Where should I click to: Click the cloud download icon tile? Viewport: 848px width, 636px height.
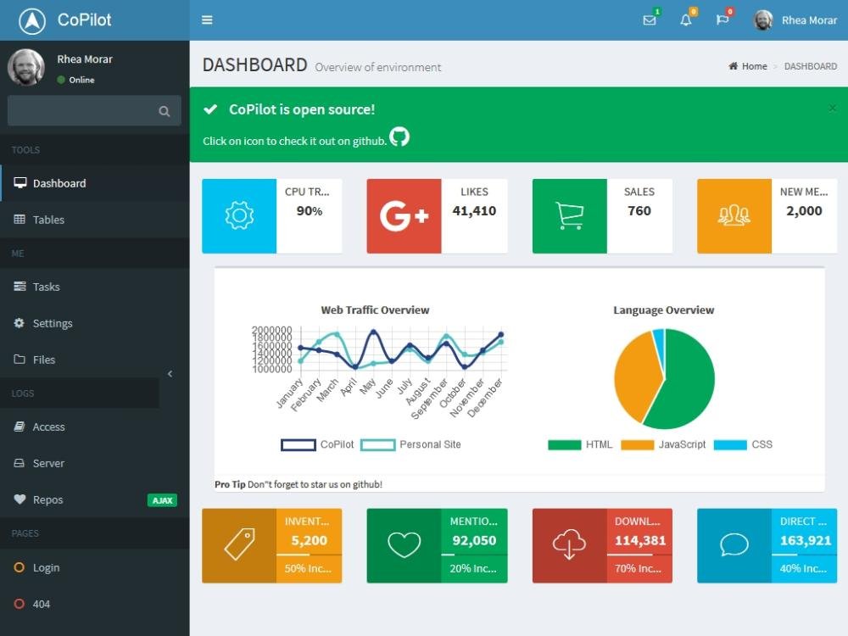[x=569, y=545]
